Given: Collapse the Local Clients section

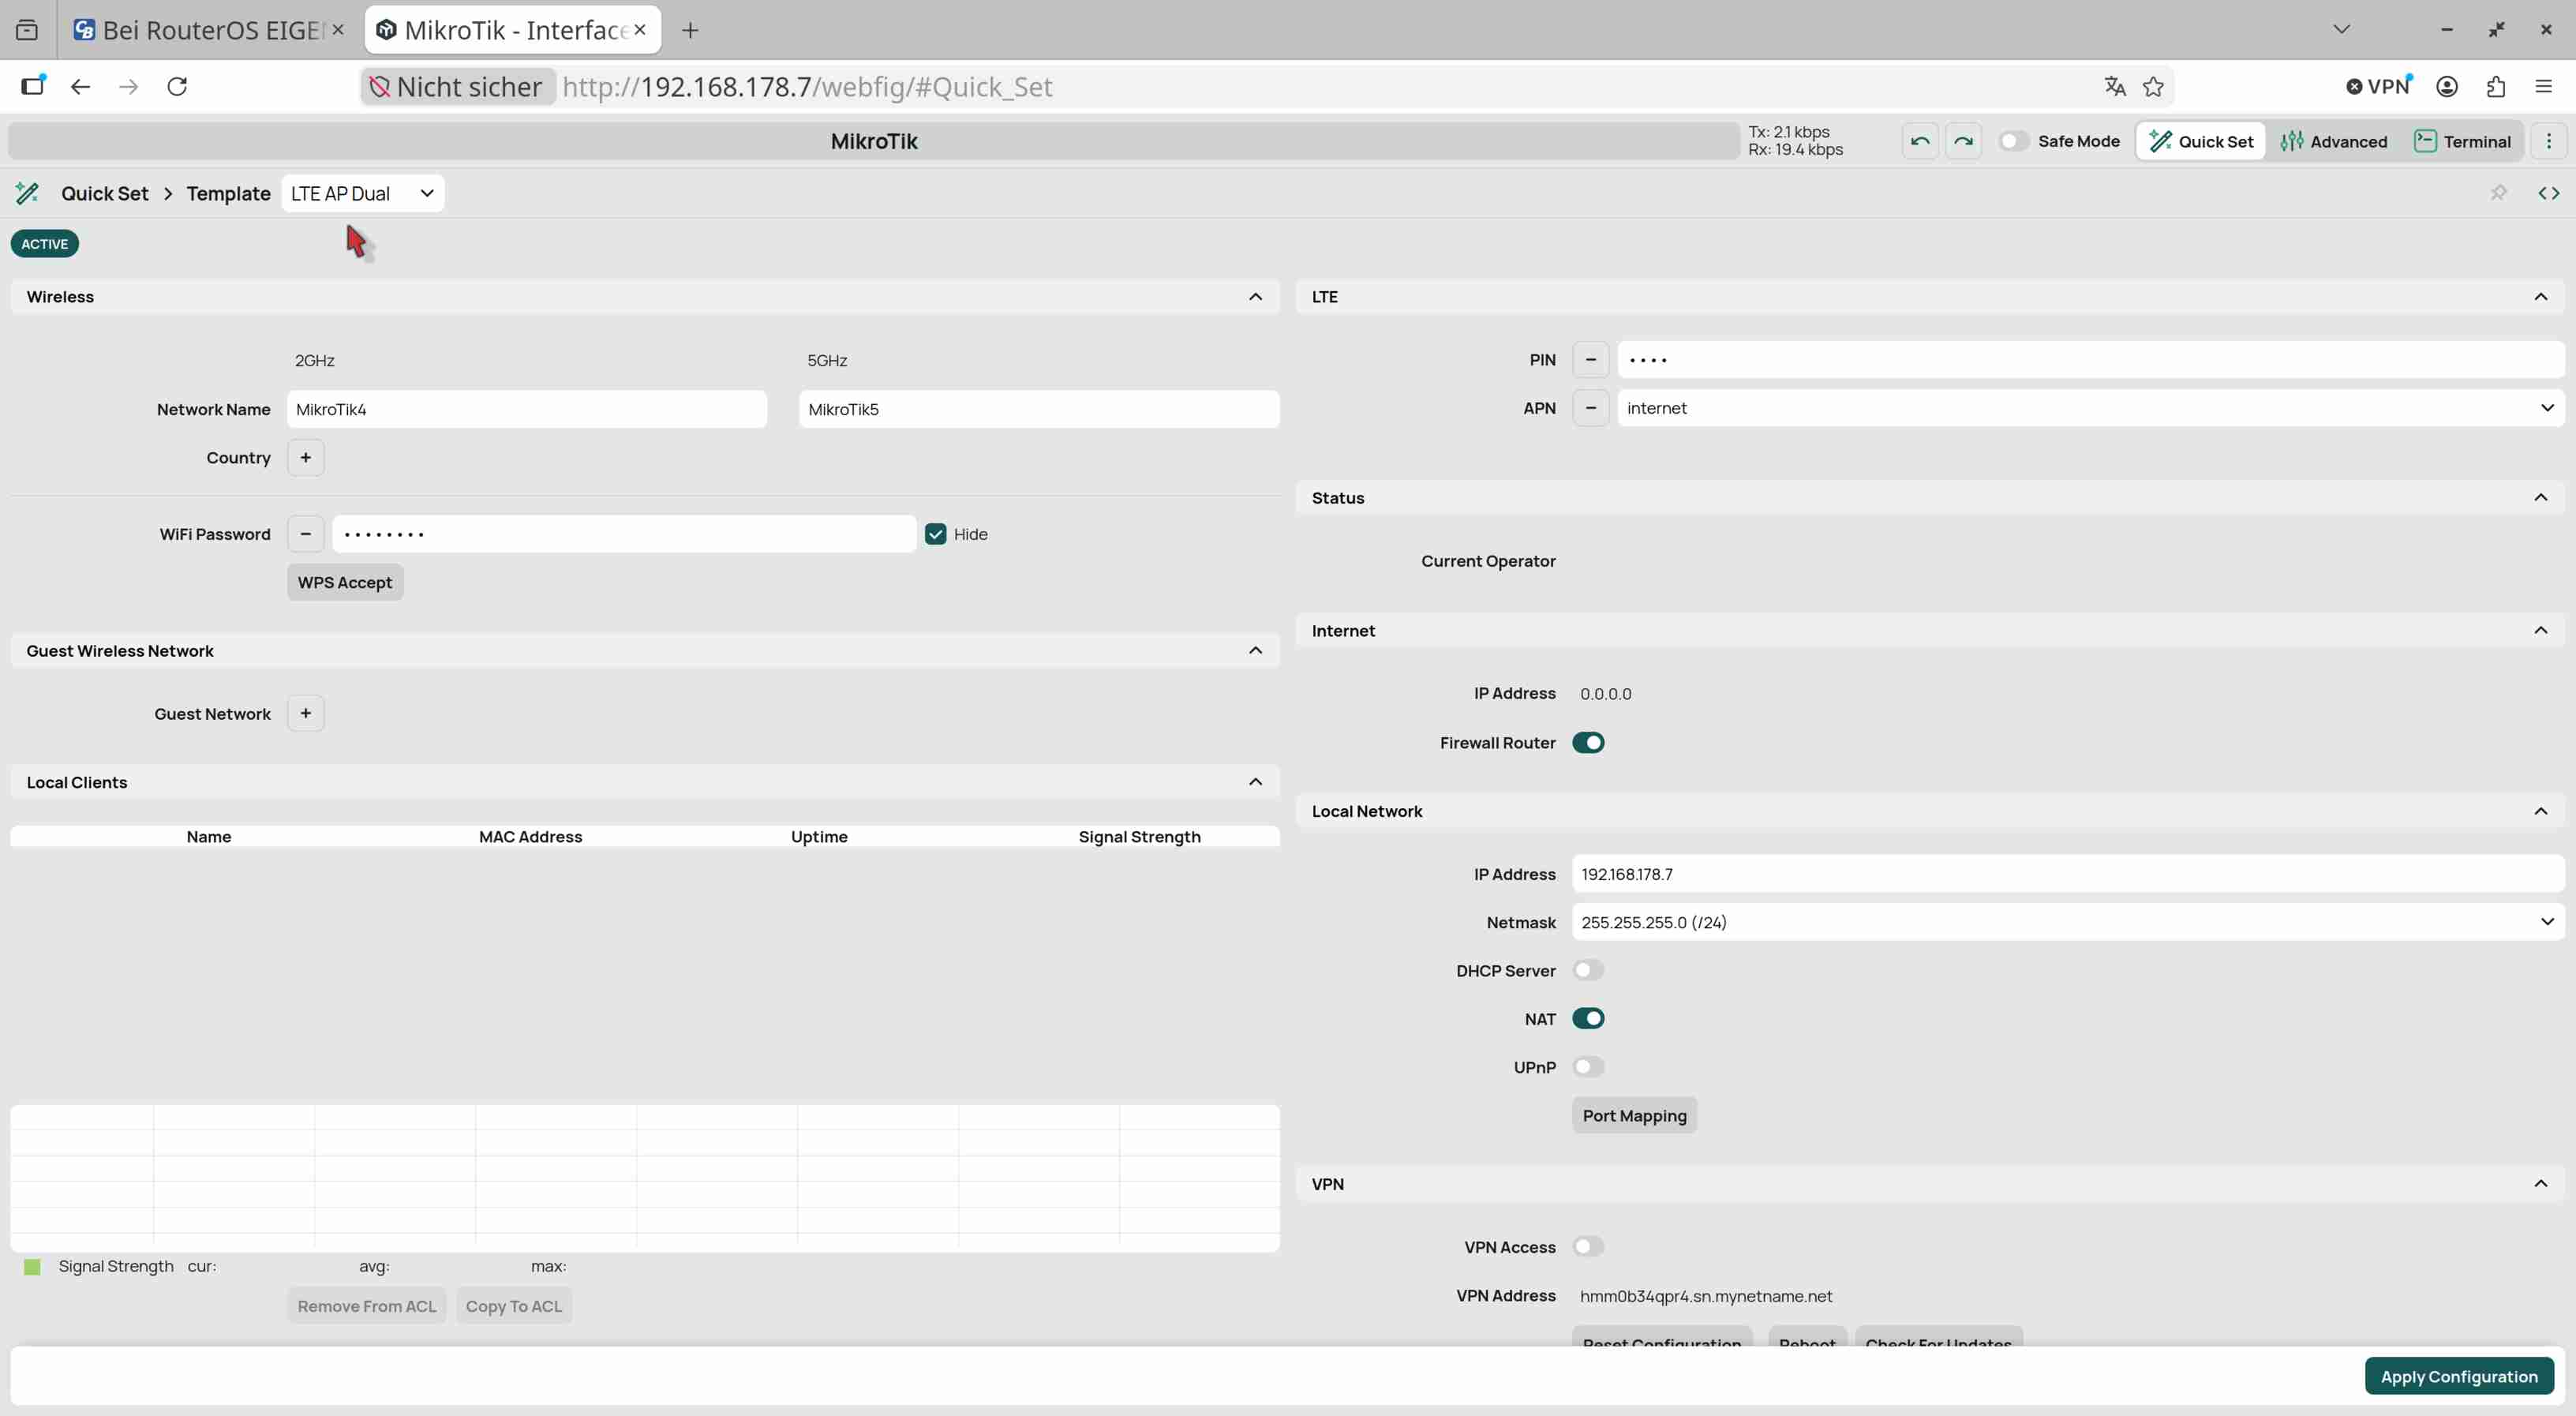Looking at the screenshot, I should coord(1255,782).
